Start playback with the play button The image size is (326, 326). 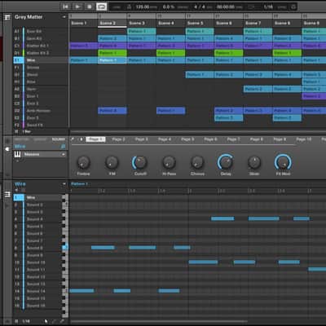[x=77, y=7]
